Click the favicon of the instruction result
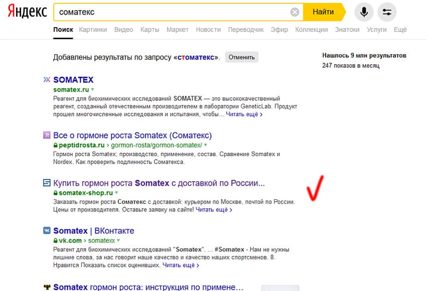 click(x=47, y=286)
